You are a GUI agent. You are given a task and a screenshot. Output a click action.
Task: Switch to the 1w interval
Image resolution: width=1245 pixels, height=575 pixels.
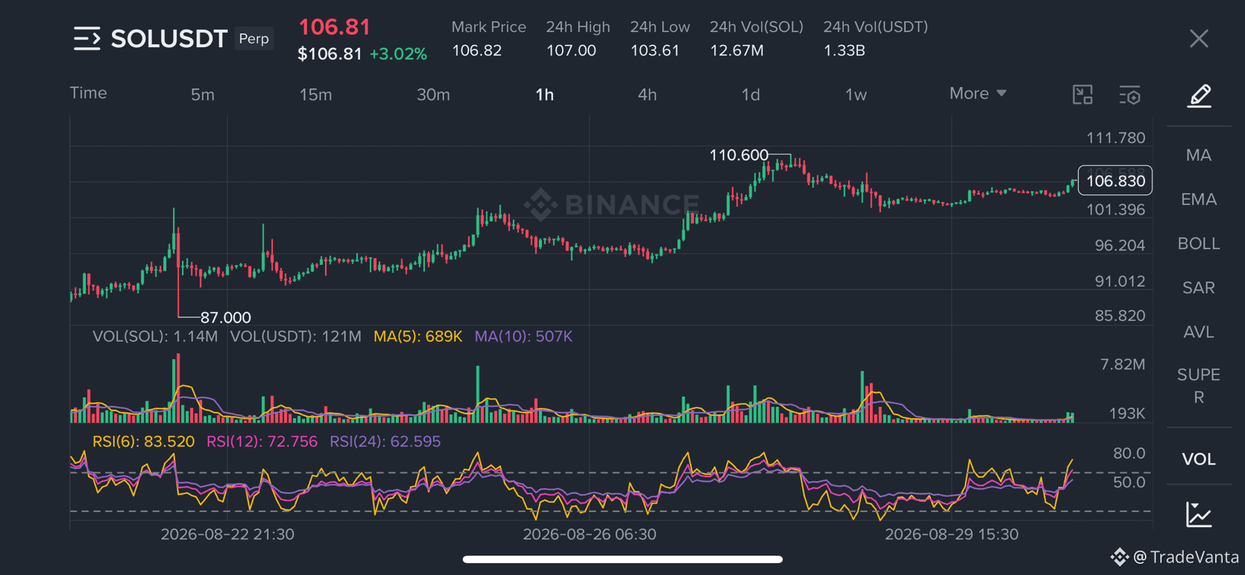(856, 94)
